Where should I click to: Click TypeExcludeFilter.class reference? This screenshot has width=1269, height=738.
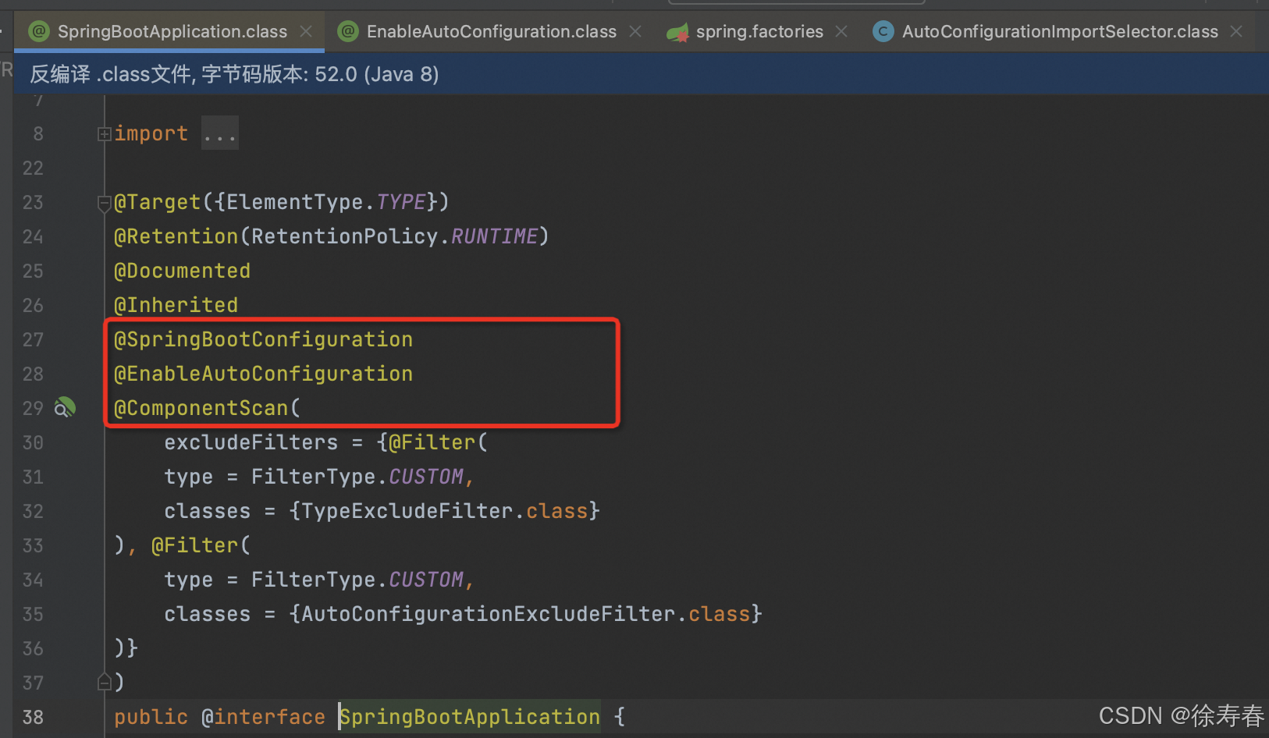(x=444, y=511)
